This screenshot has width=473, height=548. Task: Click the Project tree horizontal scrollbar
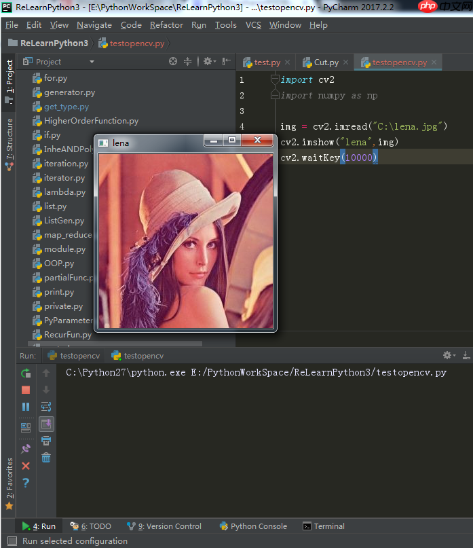pos(115,344)
